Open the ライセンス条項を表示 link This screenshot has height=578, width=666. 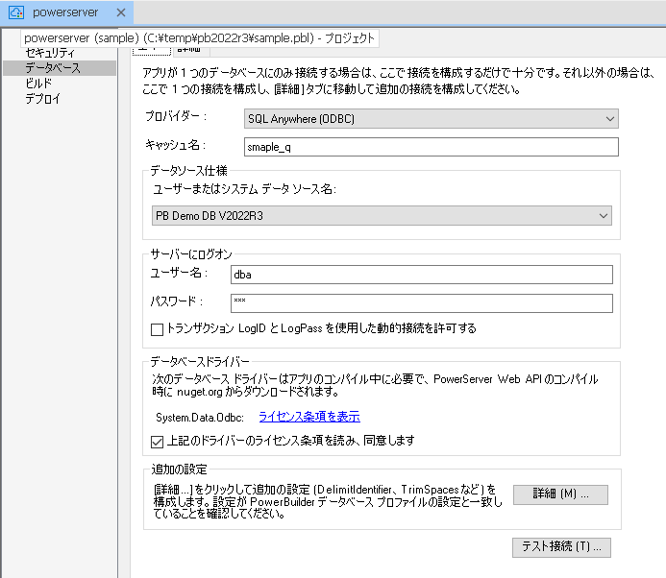(309, 417)
